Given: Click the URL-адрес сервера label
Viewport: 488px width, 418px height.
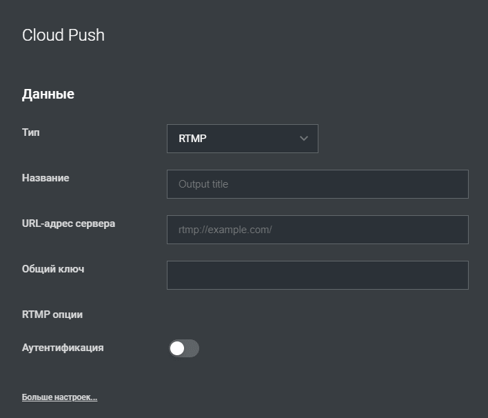Looking at the screenshot, I should (x=68, y=223).
